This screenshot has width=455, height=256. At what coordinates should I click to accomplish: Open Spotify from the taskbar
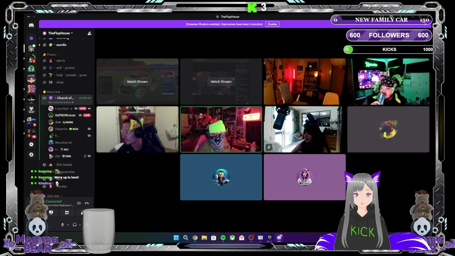pyautogui.click(x=223, y=238)
